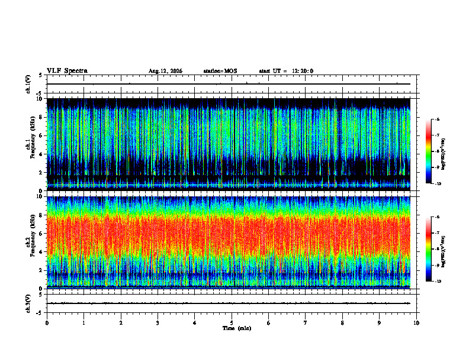
Task: Click the 'VLF Spectra' title text
Action: click(67, 71)
